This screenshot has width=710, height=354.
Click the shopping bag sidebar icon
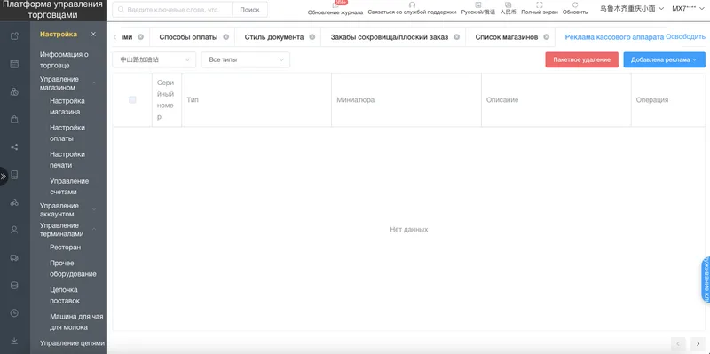[x=14, y=120]
